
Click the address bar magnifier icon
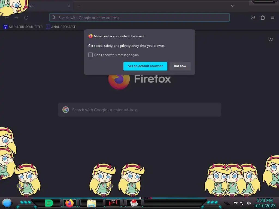(54, 17)
